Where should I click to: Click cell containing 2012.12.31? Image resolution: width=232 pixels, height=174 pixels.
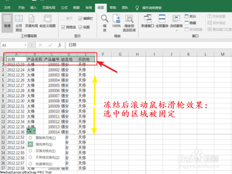click(x=16, y=106)
